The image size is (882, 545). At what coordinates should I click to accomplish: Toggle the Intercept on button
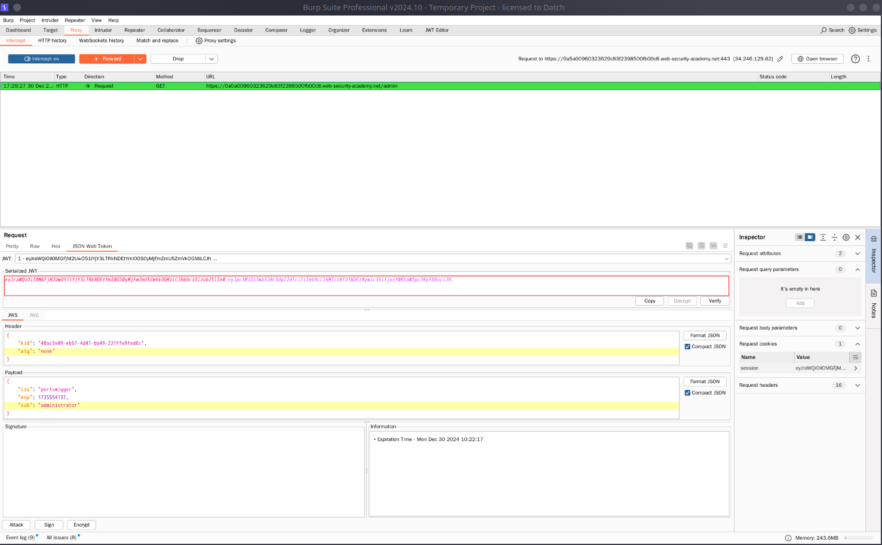tap(41, 59)
